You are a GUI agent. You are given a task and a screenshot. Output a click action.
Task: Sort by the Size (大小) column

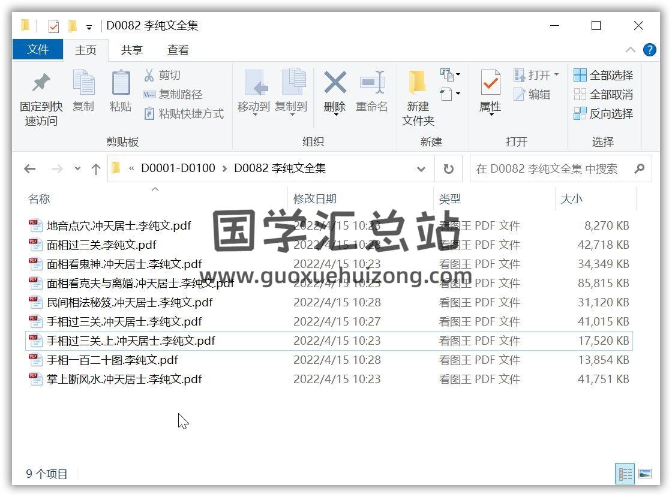pyautogui.click(x=595, y=198)
